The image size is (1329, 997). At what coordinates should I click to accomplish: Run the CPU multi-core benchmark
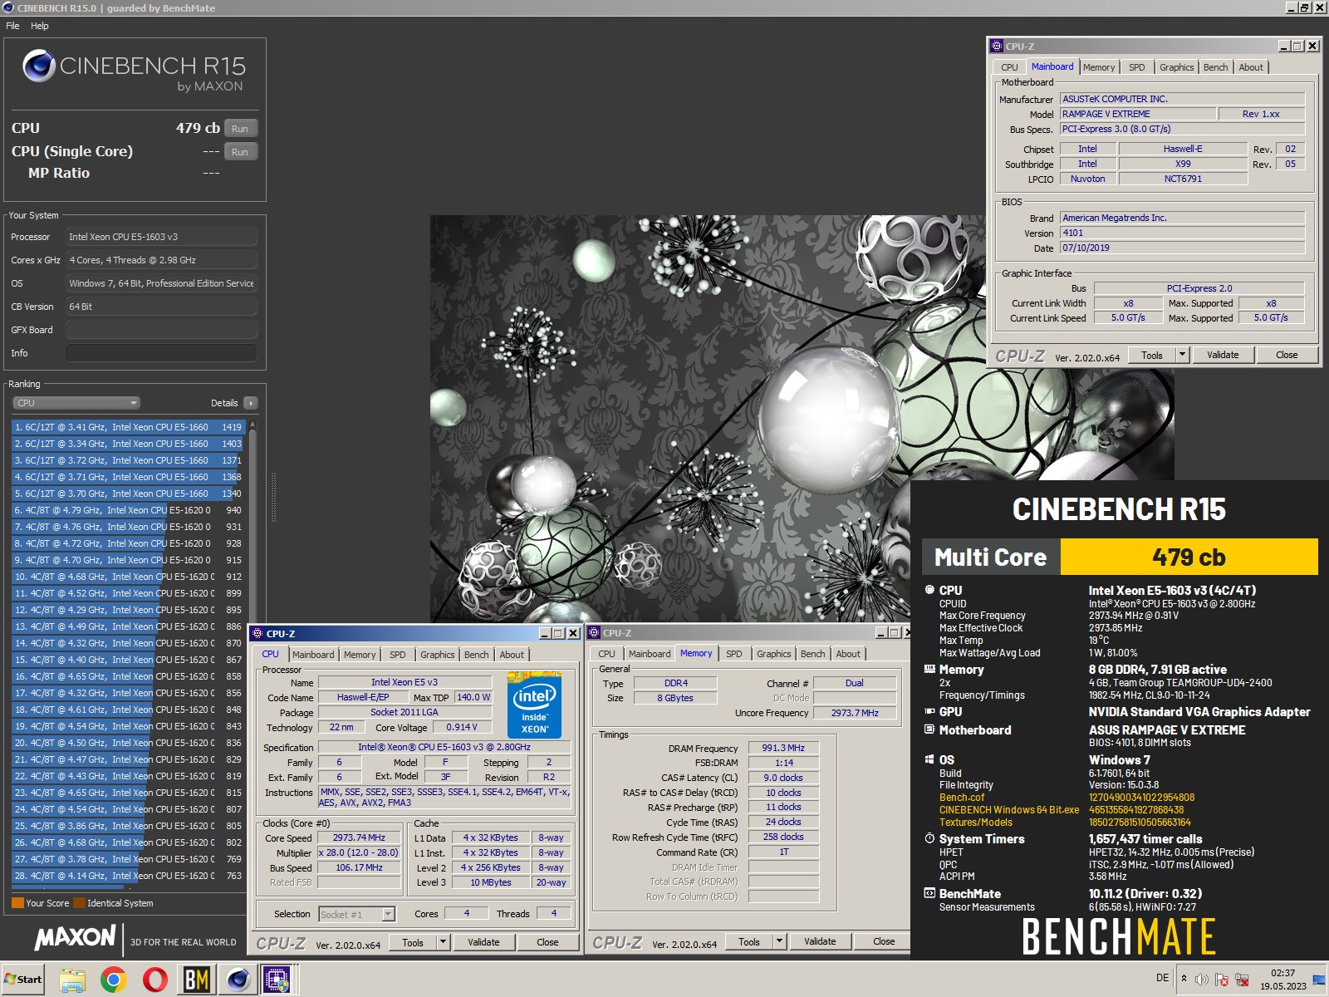pos(240,129)
